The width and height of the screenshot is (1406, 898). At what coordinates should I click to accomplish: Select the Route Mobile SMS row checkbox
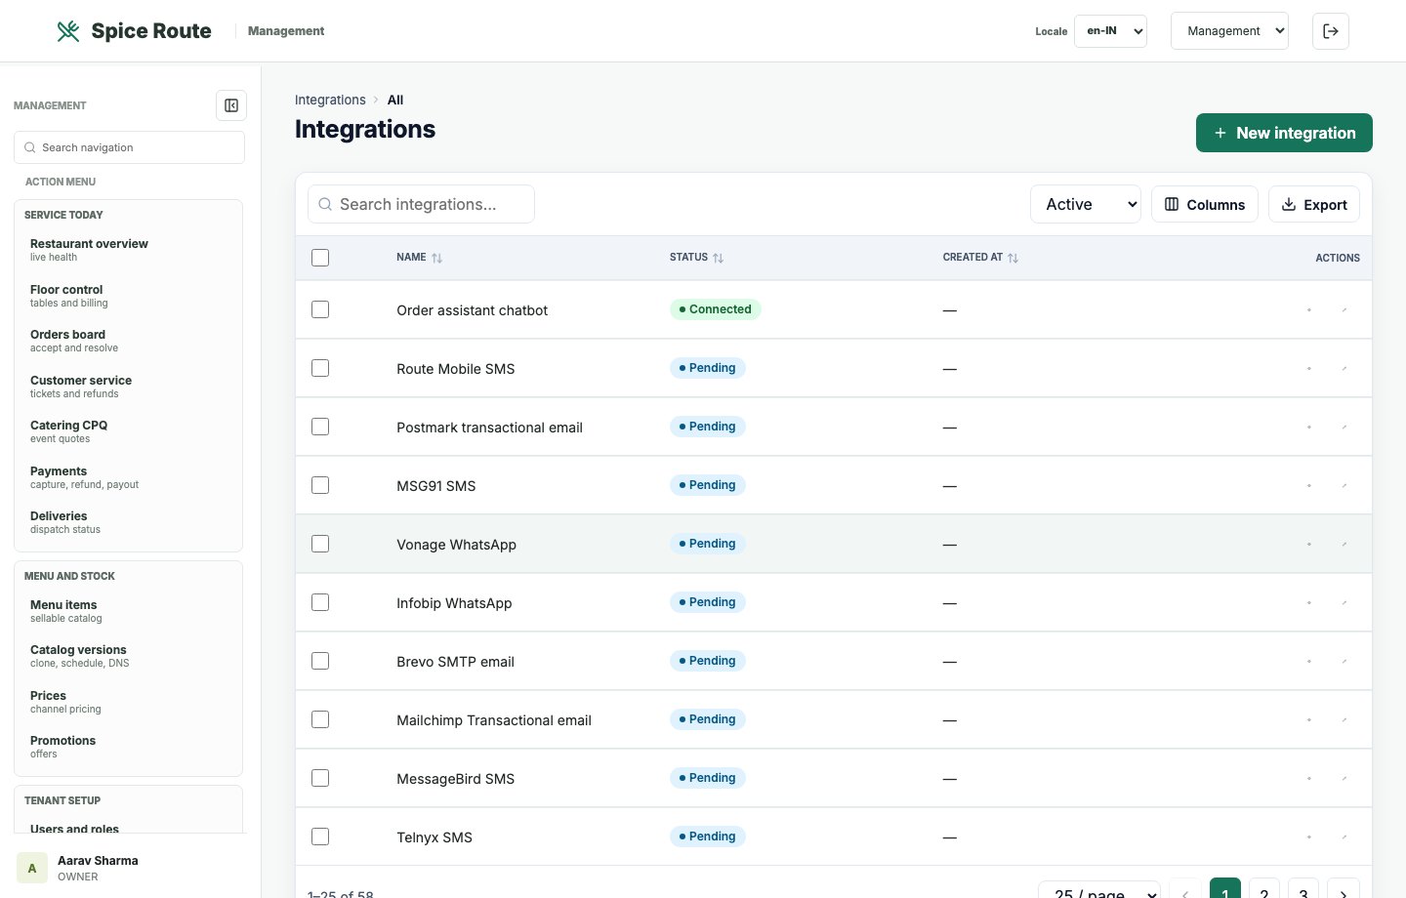click(x=320, y=368)
